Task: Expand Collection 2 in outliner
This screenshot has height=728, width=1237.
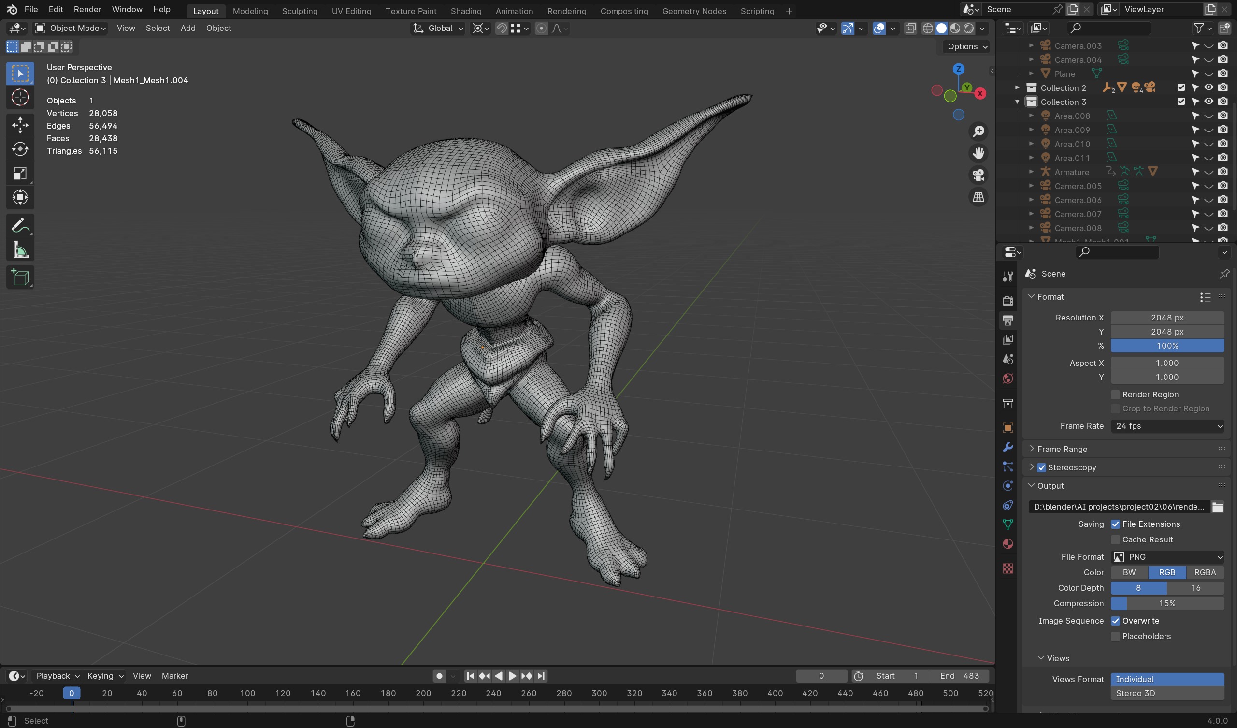Action: click(1018, 87)
